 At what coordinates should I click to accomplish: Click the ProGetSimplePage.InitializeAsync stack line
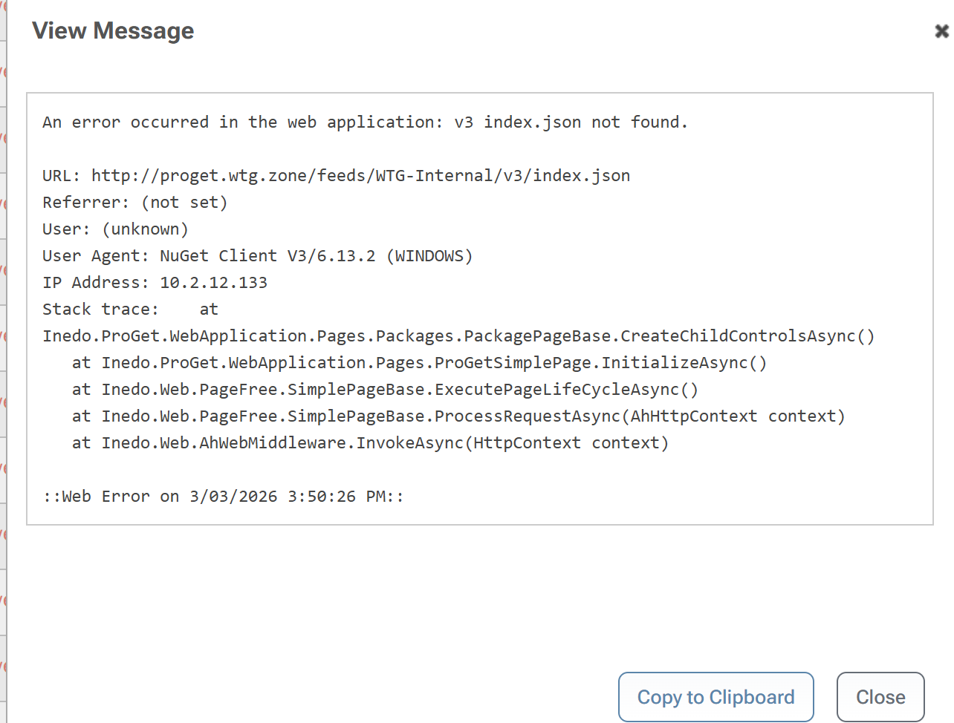point(434,363)
